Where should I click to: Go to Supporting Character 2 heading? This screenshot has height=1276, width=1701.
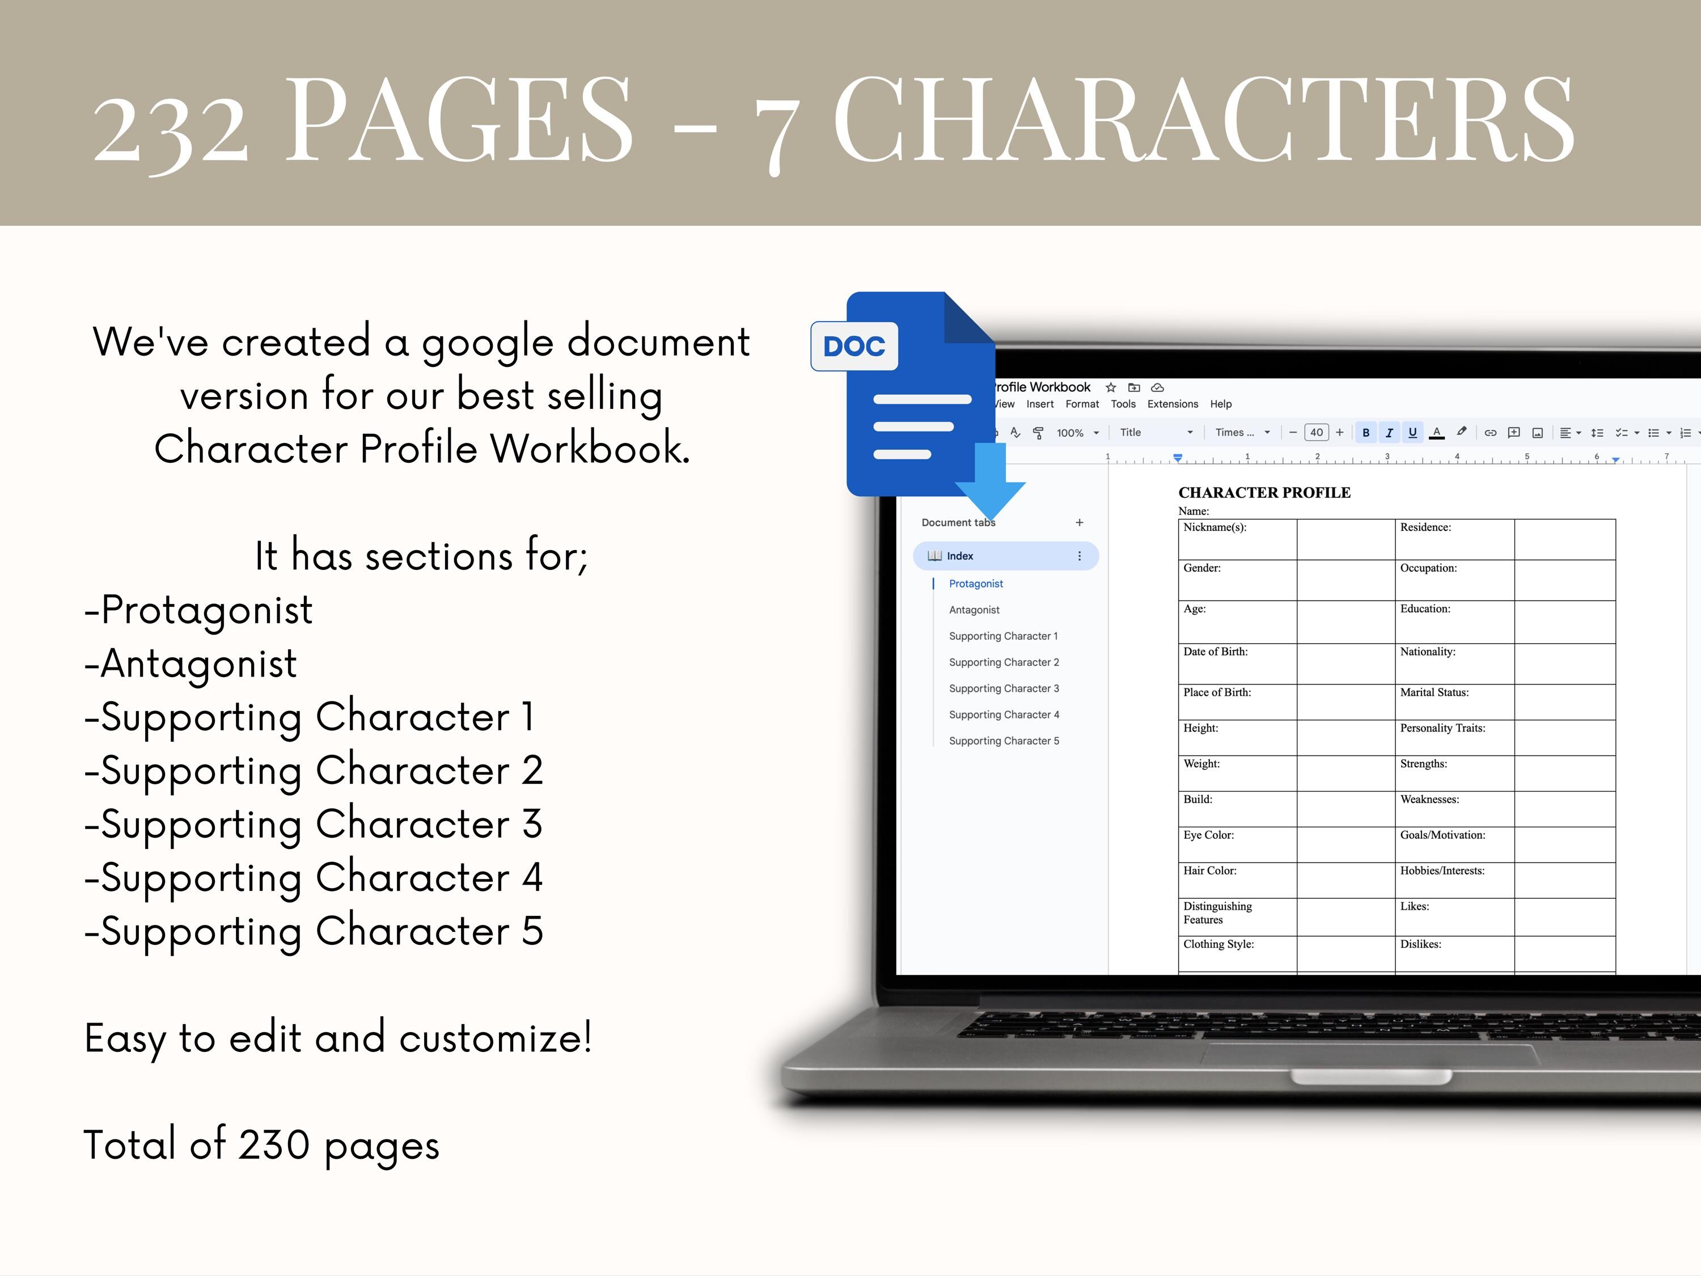coord(1004,662)
